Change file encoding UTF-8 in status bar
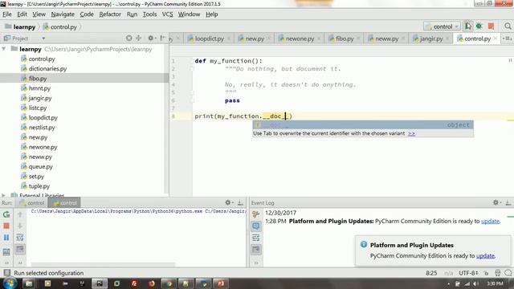 (x=468, y=273)
